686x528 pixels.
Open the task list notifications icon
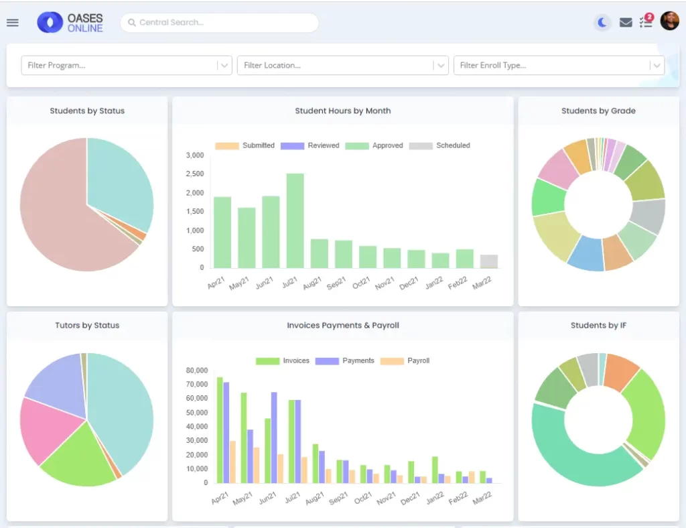point(646,21)
